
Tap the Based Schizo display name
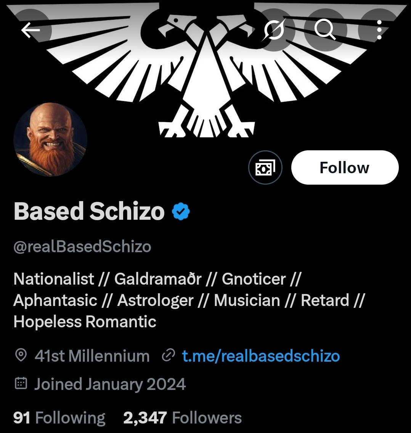pyautogui.click(x=89, y=212)
